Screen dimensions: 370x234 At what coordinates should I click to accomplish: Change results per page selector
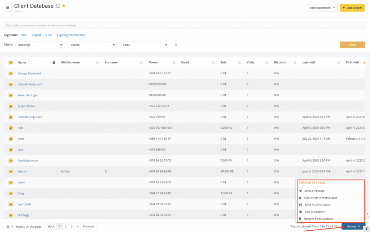[10, 227]
